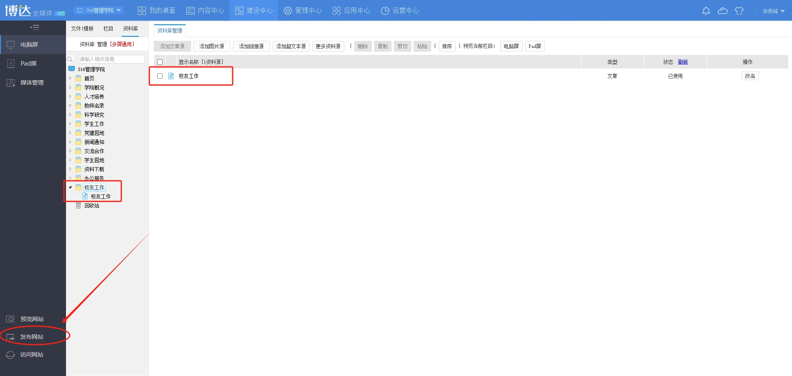Open the 316管理学院 site dropdown

coord(99,10)
